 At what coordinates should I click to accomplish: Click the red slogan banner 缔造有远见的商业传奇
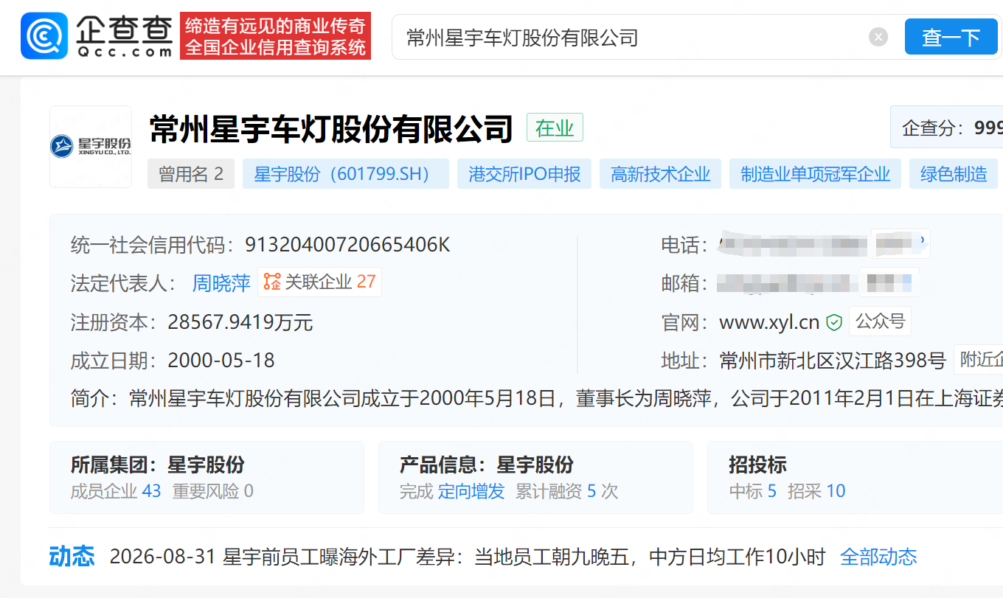click(x=275, y=36)
